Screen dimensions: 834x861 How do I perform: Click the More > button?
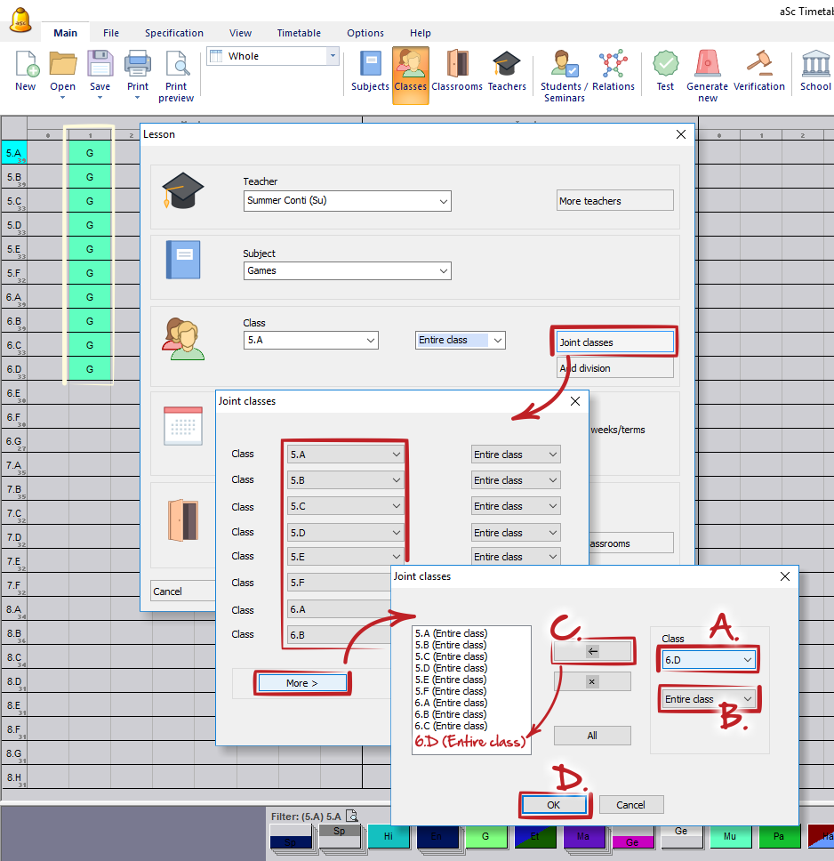tap(301, 683)
